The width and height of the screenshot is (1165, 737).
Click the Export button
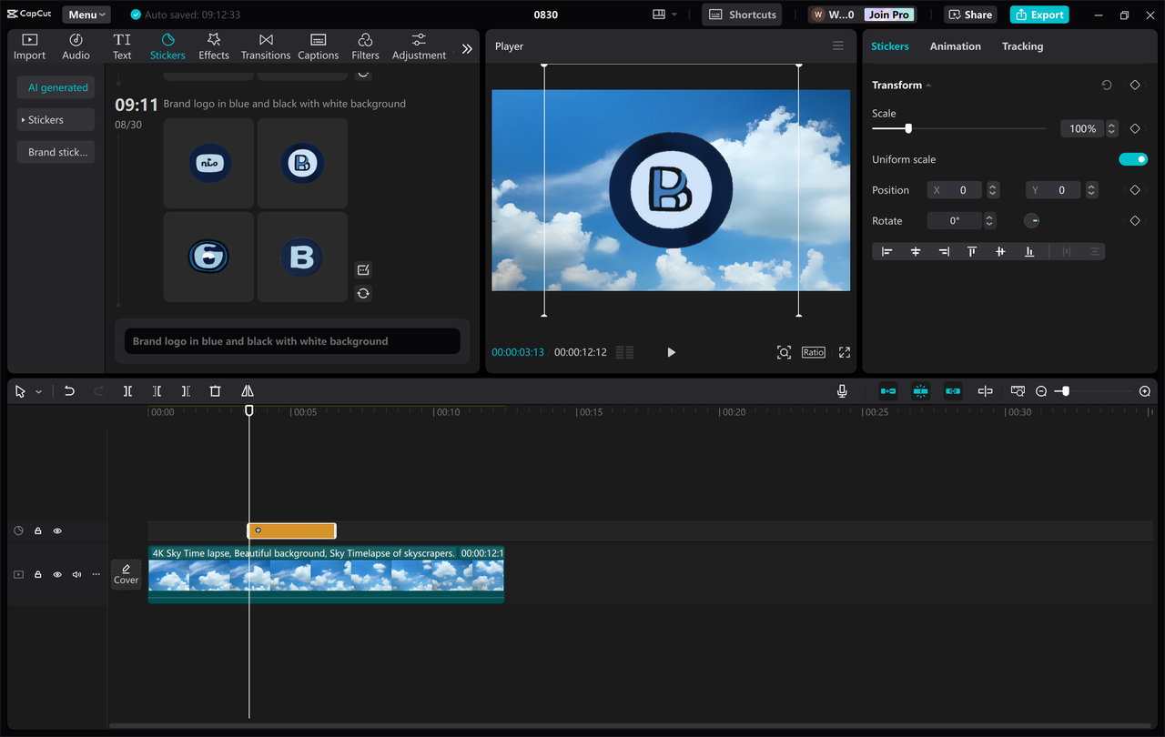(1038, 15)
